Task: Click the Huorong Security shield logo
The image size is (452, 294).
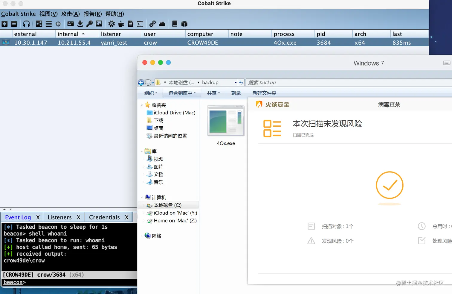Action: pos(259,104)
